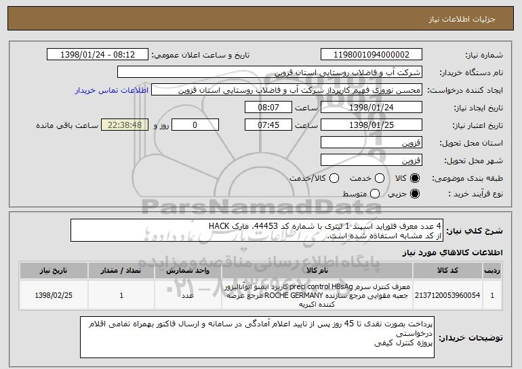
Task: Click the general need description text box
Action: click(x=257, y=230)
